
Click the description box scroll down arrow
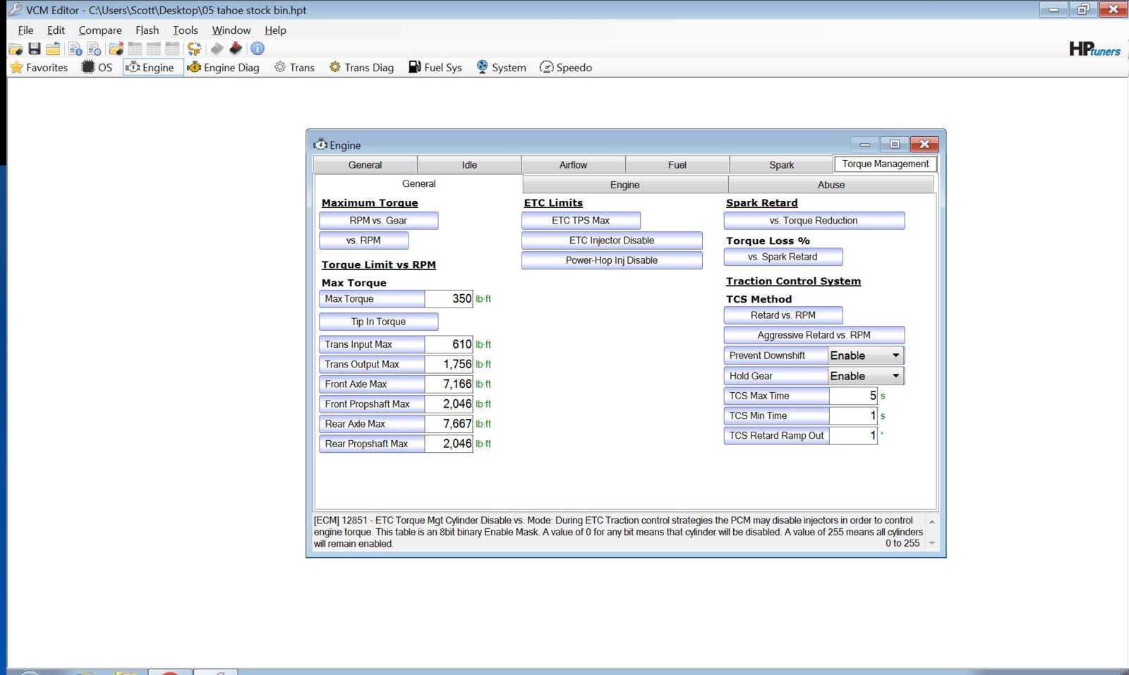932,543
